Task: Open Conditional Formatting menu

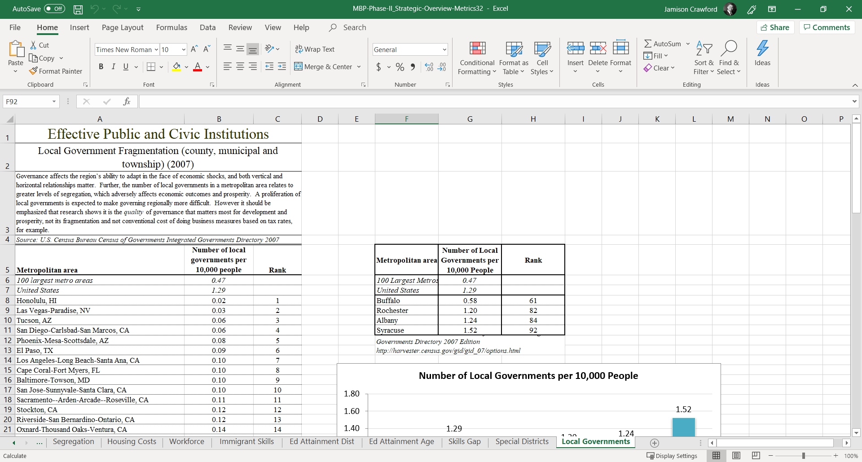Action: pyautogui.click(x=477, y=58)
